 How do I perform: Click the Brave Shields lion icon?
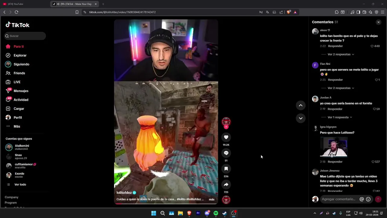[288, 12]
